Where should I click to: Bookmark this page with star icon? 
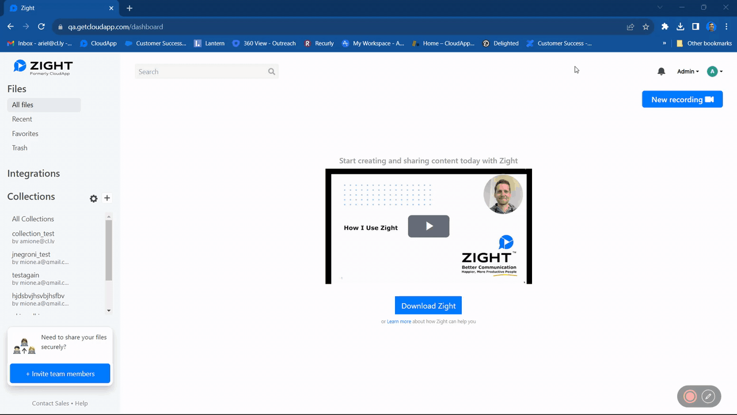point(646,27)
